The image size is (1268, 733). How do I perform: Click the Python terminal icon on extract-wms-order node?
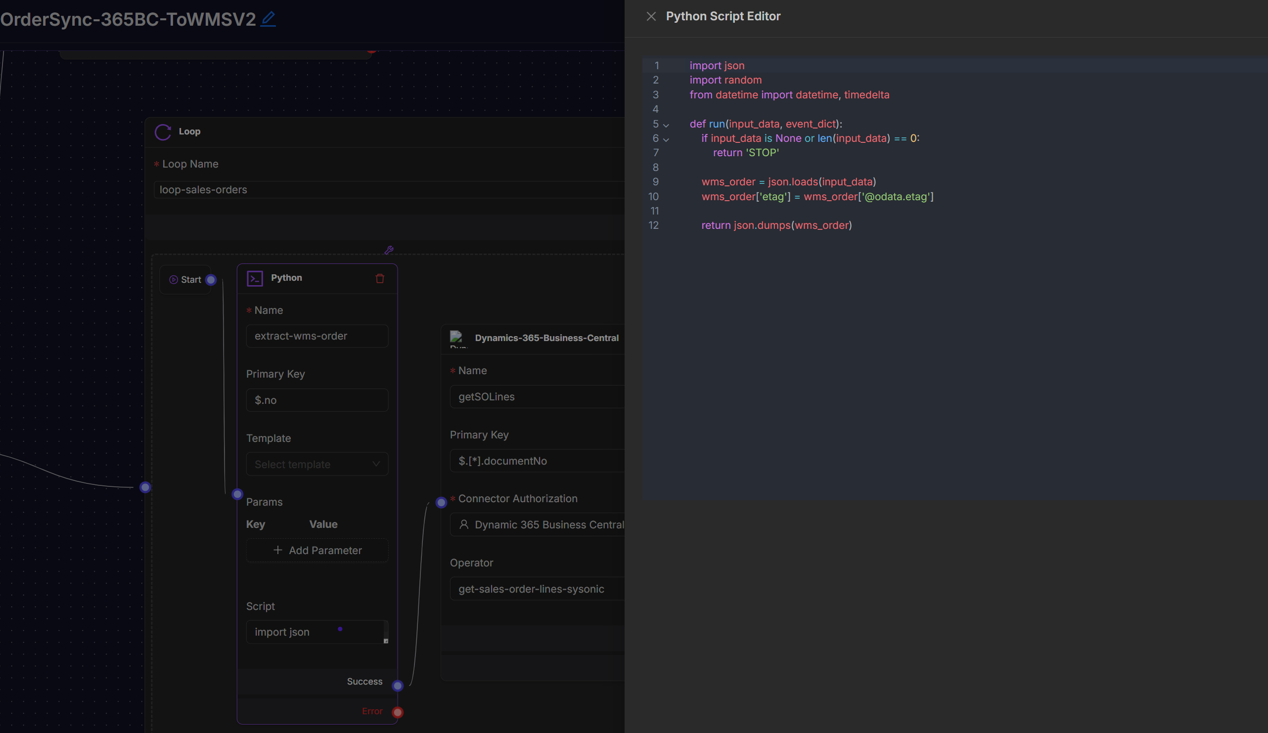click(x=255, y=278)
